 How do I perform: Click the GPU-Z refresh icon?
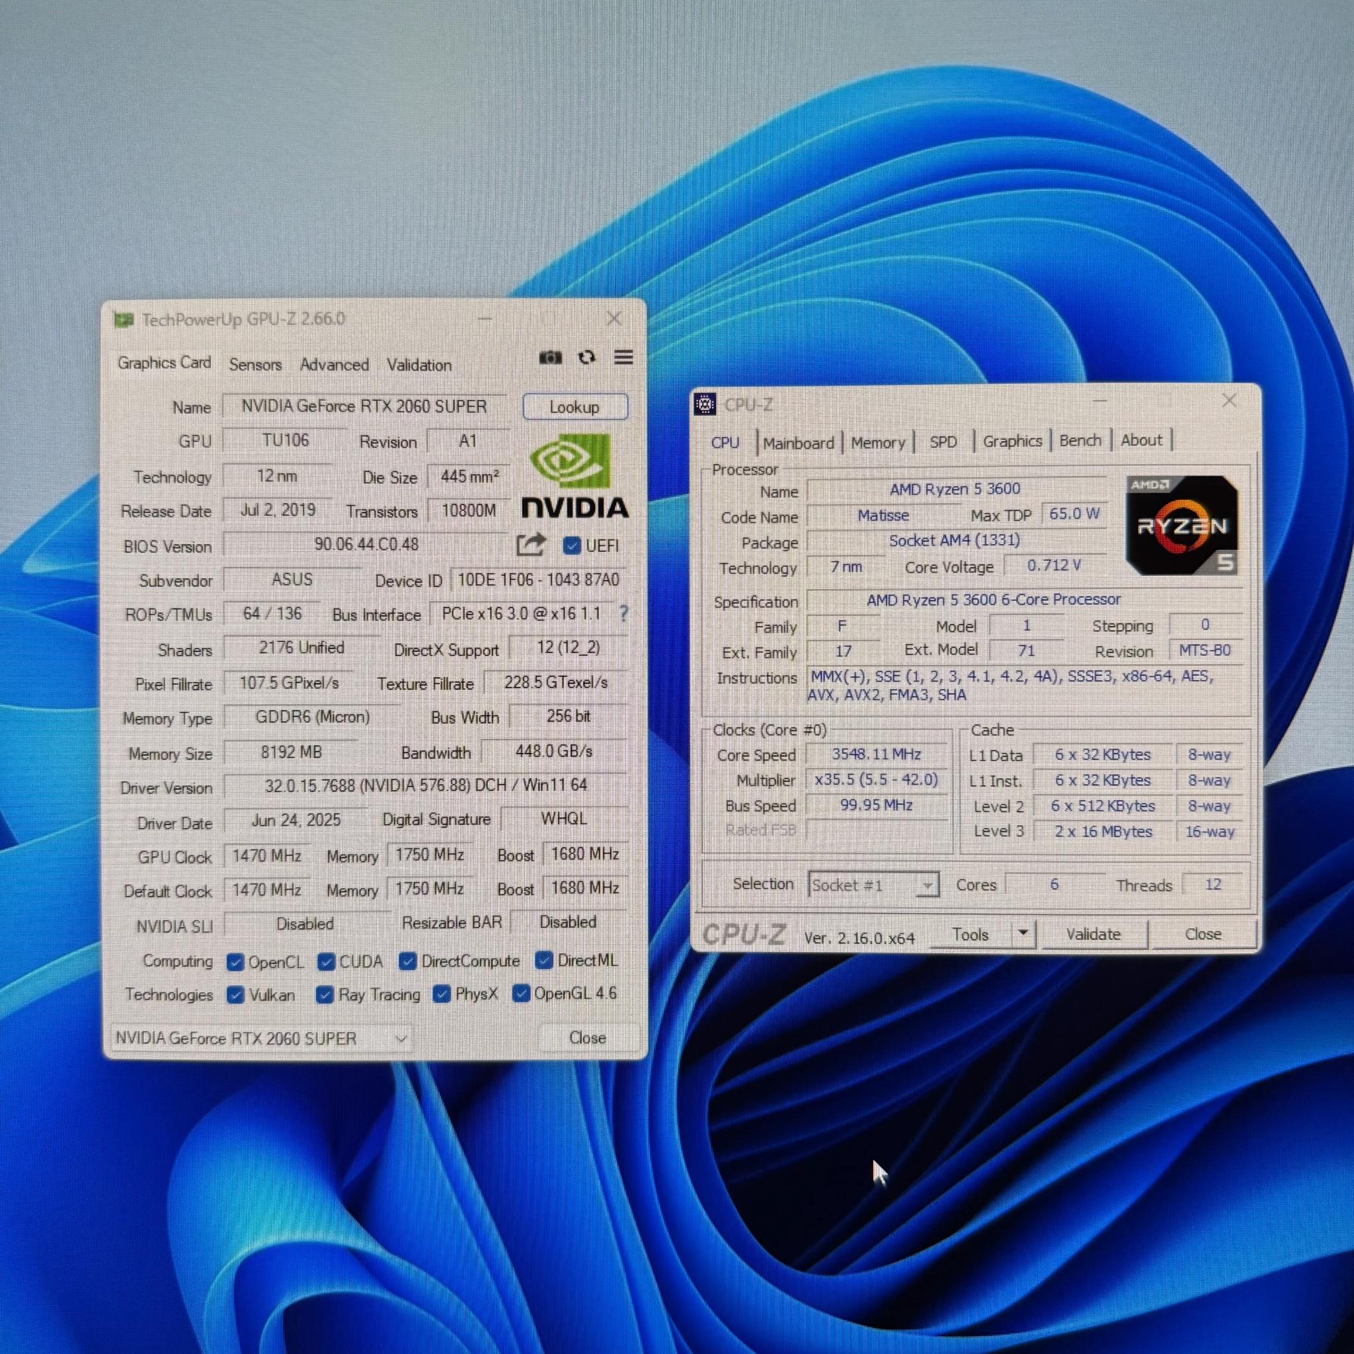click(586, 358)
